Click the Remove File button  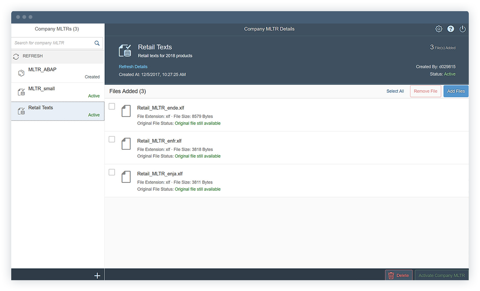point(425,91)
